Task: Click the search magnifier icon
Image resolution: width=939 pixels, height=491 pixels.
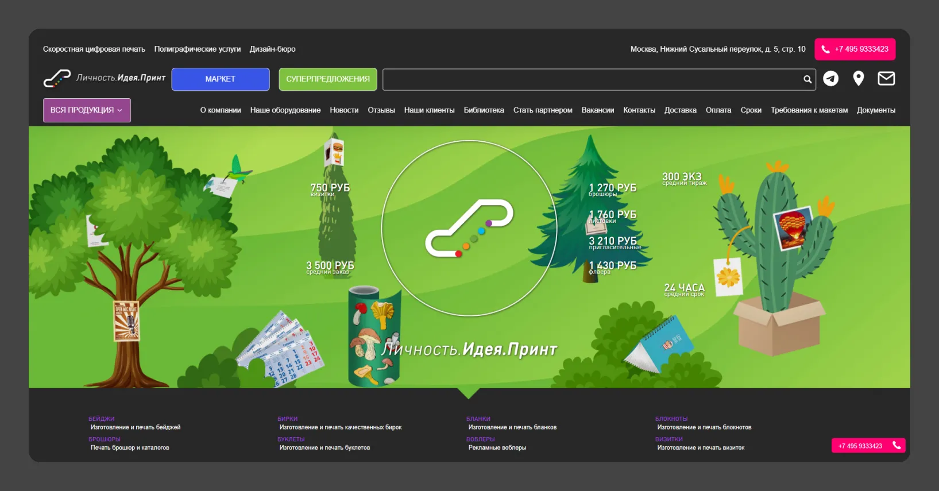Action: pos(807,79)
